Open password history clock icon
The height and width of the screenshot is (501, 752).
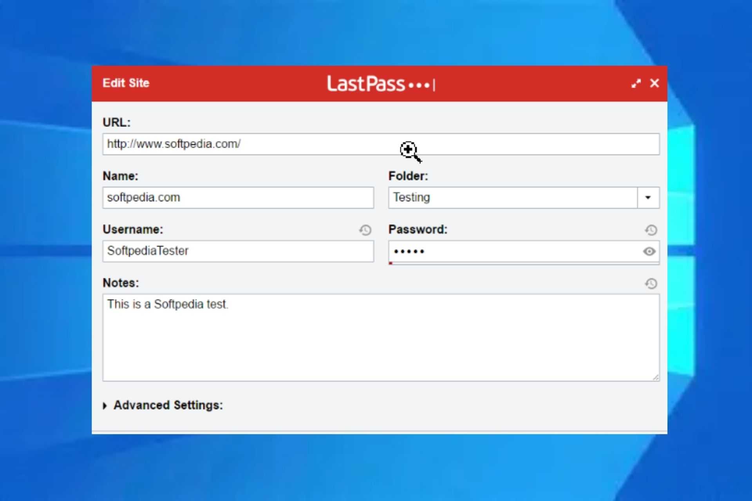pos(651,230)
